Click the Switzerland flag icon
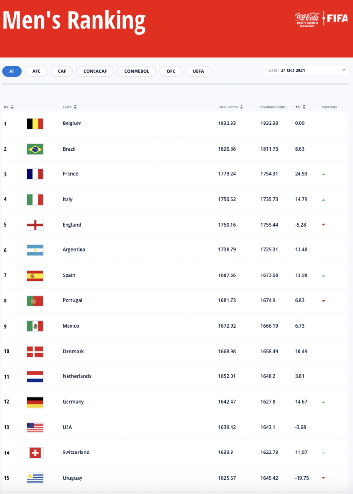Image resolution: width=353 pixels, height=494 pixels. click(35, 453)
